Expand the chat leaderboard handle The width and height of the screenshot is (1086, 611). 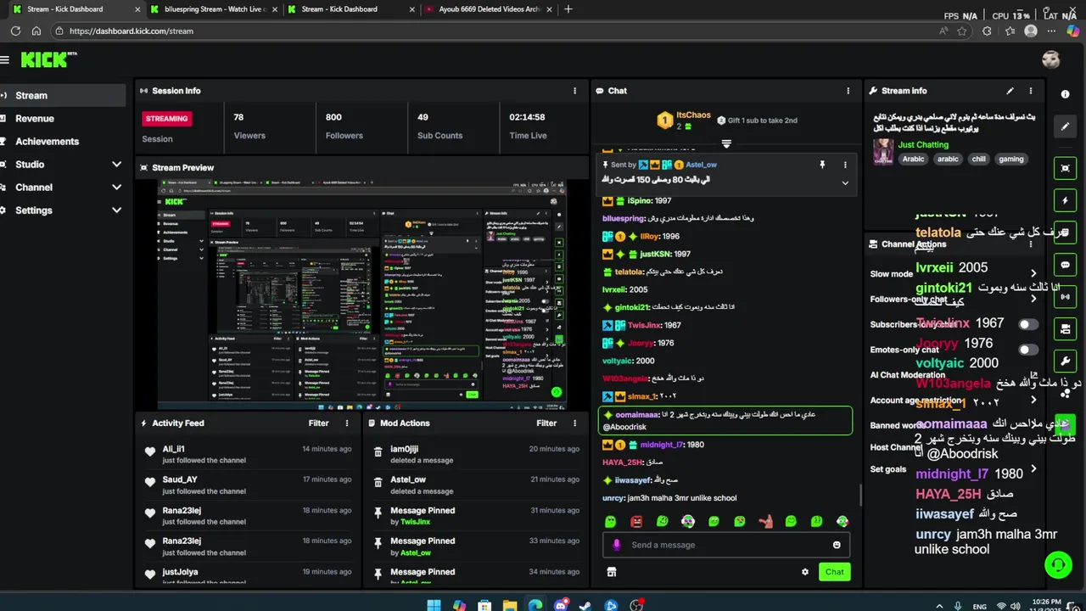click(x=726, y=143)
